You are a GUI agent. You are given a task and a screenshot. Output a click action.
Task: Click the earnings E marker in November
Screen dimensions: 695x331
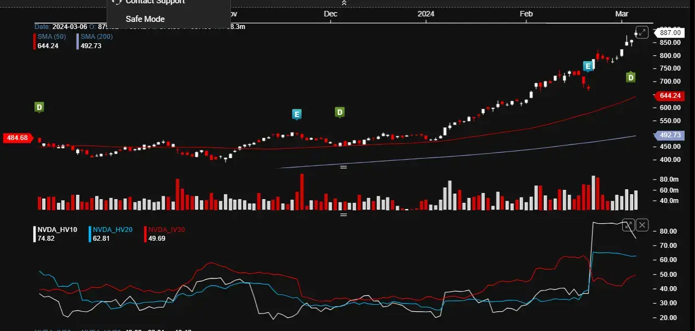click(297, 114)
